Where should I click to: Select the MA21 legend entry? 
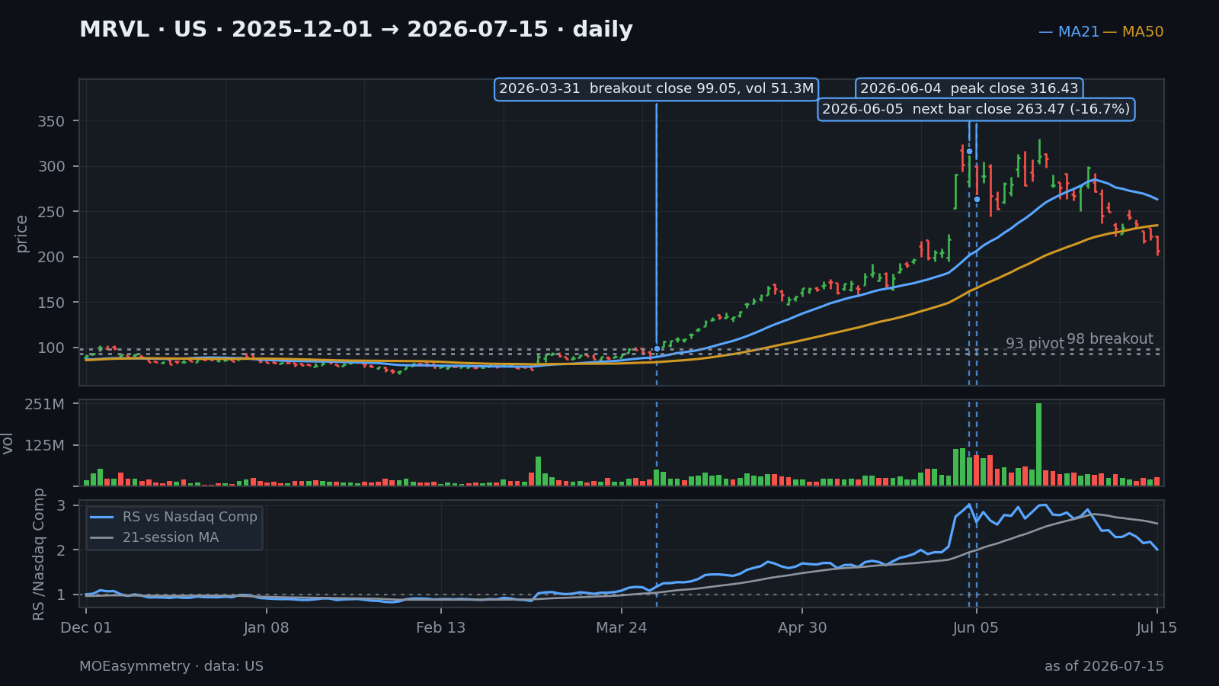click(1069, 32)
